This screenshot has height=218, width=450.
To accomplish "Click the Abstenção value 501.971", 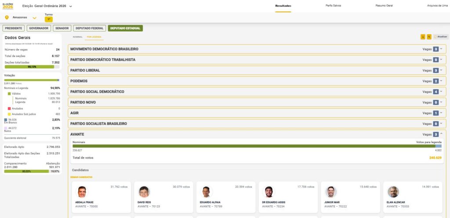I will click(54, 167).
